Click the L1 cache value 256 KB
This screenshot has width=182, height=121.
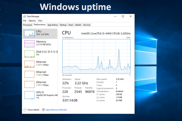click(x=119, y=94)
